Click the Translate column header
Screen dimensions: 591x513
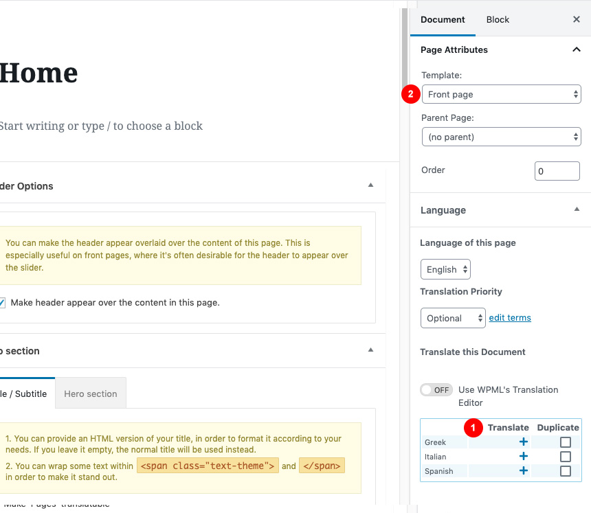pos(508,427)
